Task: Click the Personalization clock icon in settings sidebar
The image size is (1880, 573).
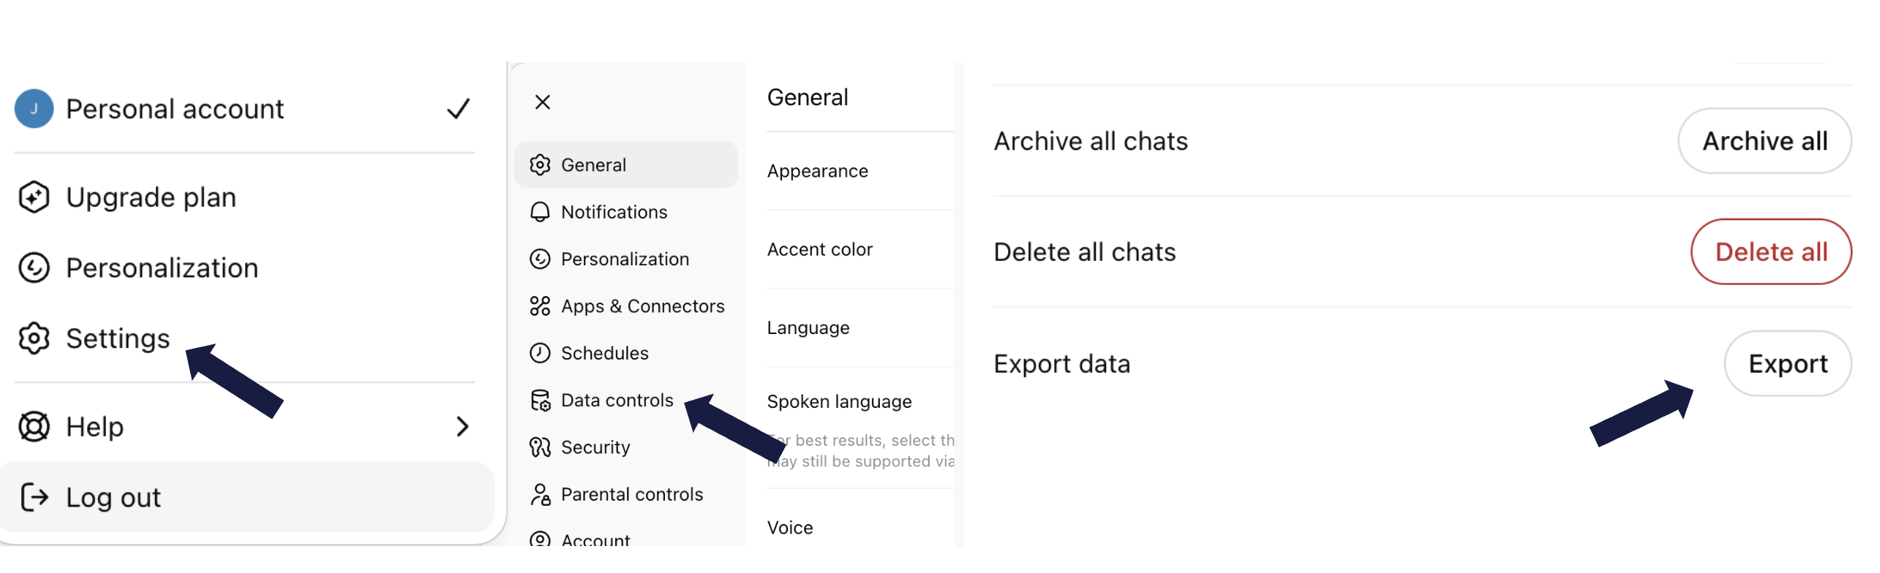Action: [541, 259]
